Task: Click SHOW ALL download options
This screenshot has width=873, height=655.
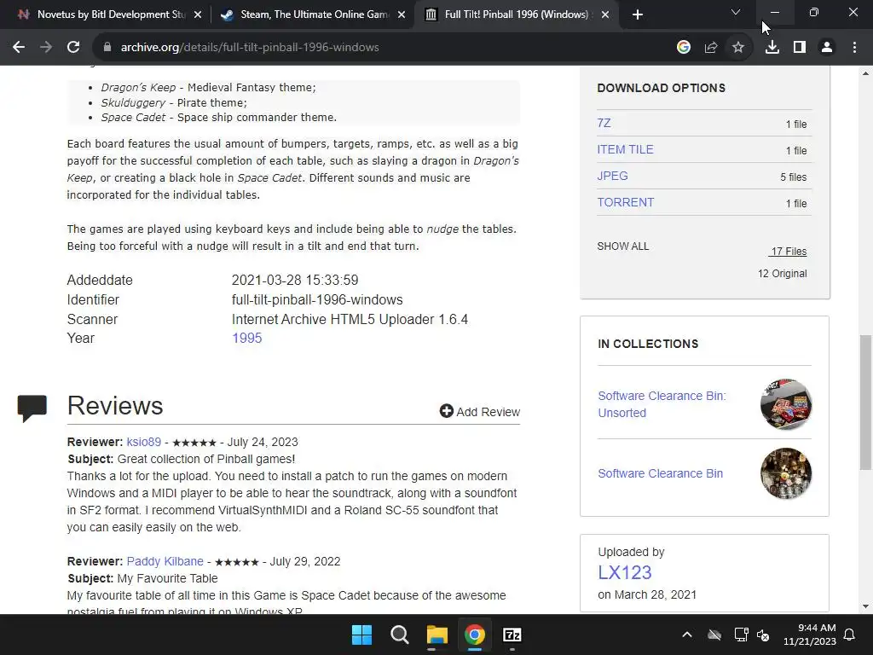Action: pyautogui.click(x=622, y=246)
